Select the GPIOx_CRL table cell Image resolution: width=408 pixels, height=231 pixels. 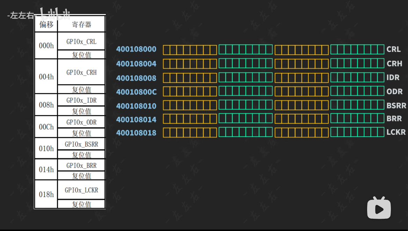[81, 42]
